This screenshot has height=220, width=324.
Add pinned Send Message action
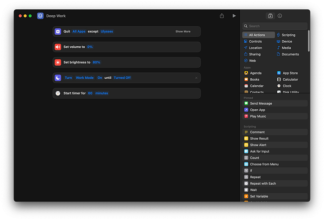pos(275,103)
